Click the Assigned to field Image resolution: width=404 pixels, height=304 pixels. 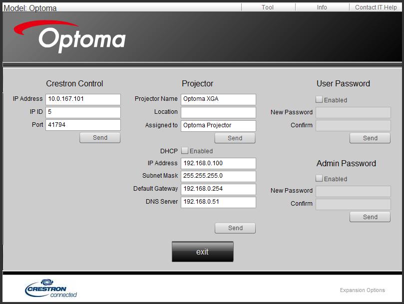[x=218, y=125]
